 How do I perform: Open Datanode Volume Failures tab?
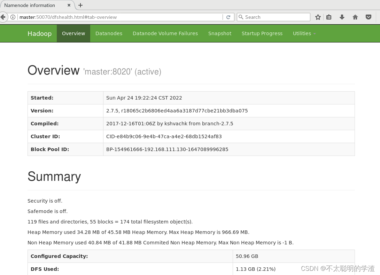165,33
